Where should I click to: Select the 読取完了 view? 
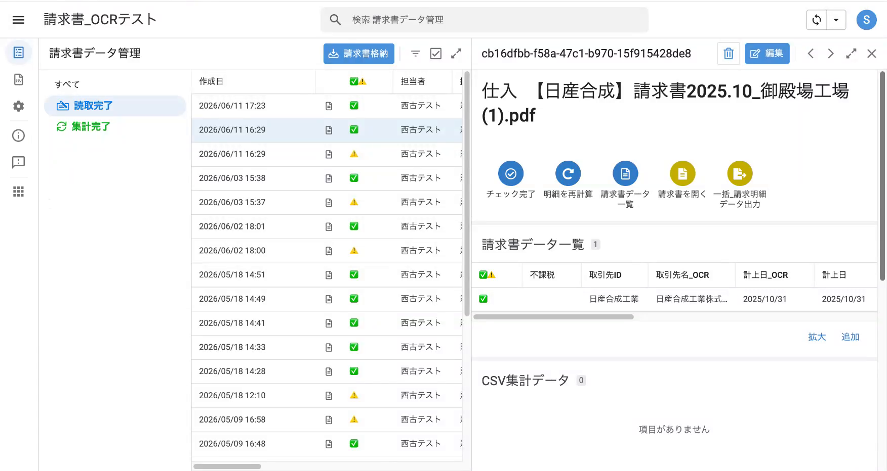115,106
